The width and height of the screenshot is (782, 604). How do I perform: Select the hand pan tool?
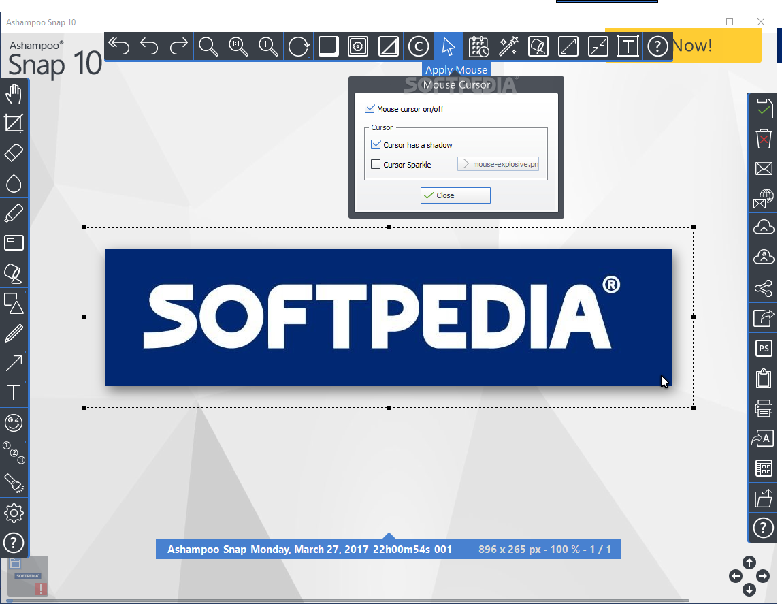point(14,94)
